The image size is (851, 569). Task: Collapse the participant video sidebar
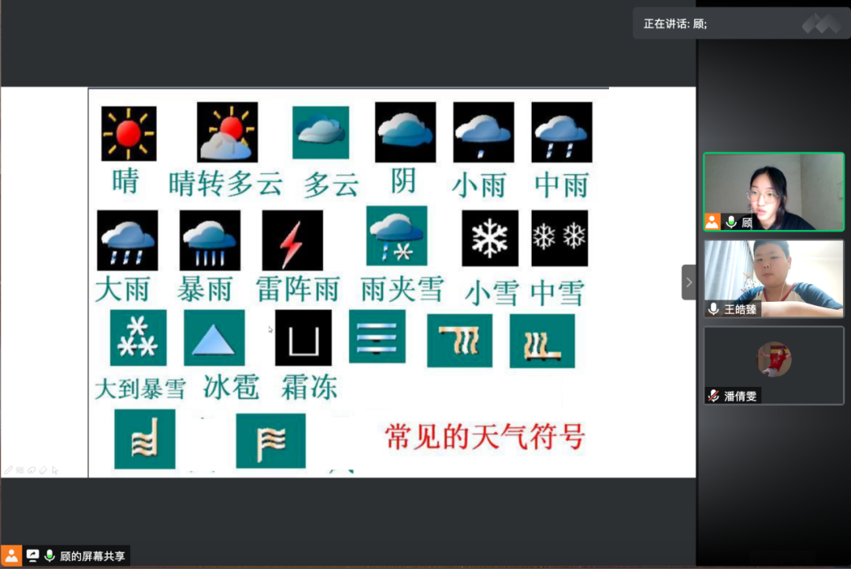(689, 282)
